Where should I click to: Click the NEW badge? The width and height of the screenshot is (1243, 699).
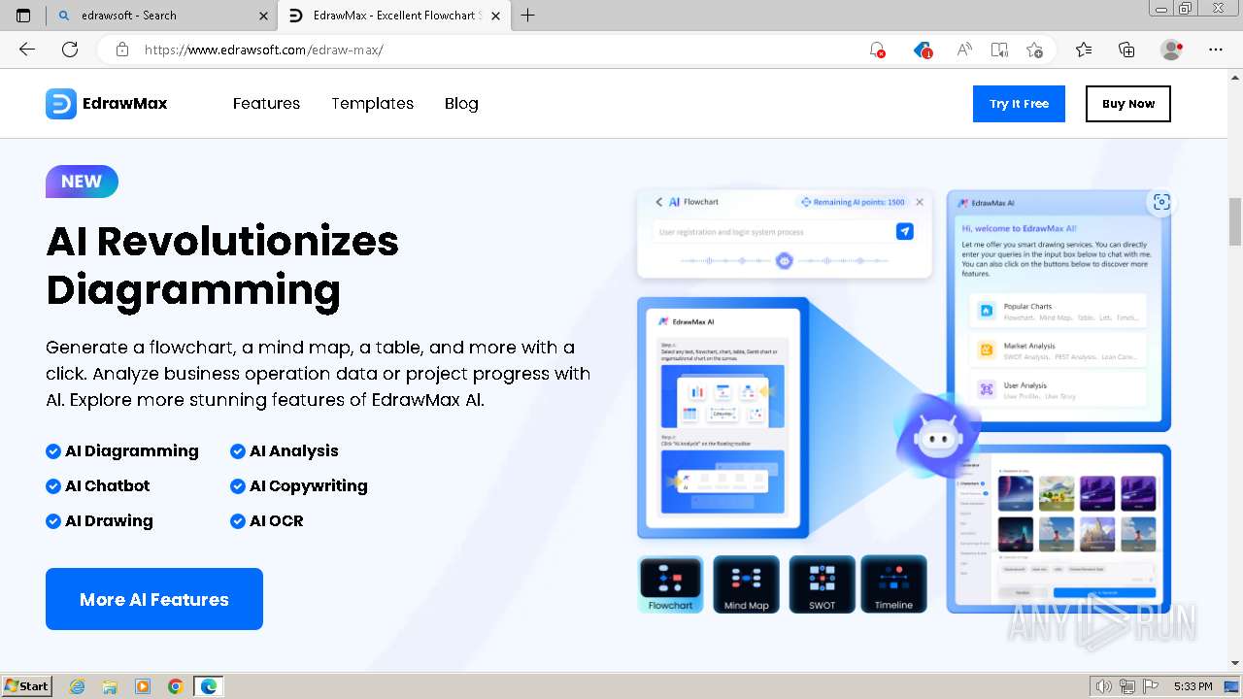(x=82, y=182)
